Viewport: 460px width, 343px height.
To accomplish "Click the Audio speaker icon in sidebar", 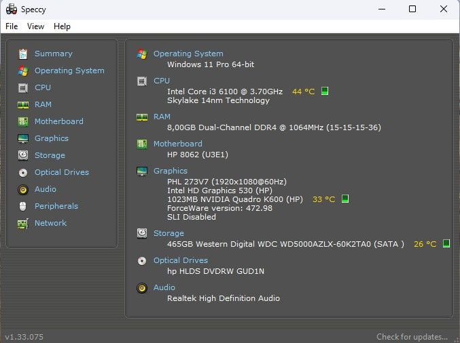I will [x=23, y=189].
